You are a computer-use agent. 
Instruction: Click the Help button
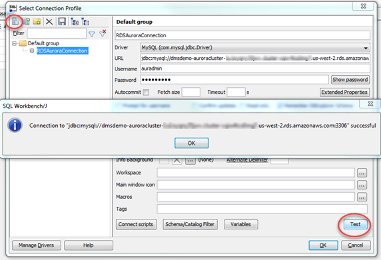(x=89, y=245)
